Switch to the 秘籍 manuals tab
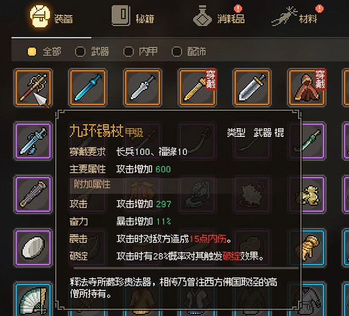 point(133,17)
